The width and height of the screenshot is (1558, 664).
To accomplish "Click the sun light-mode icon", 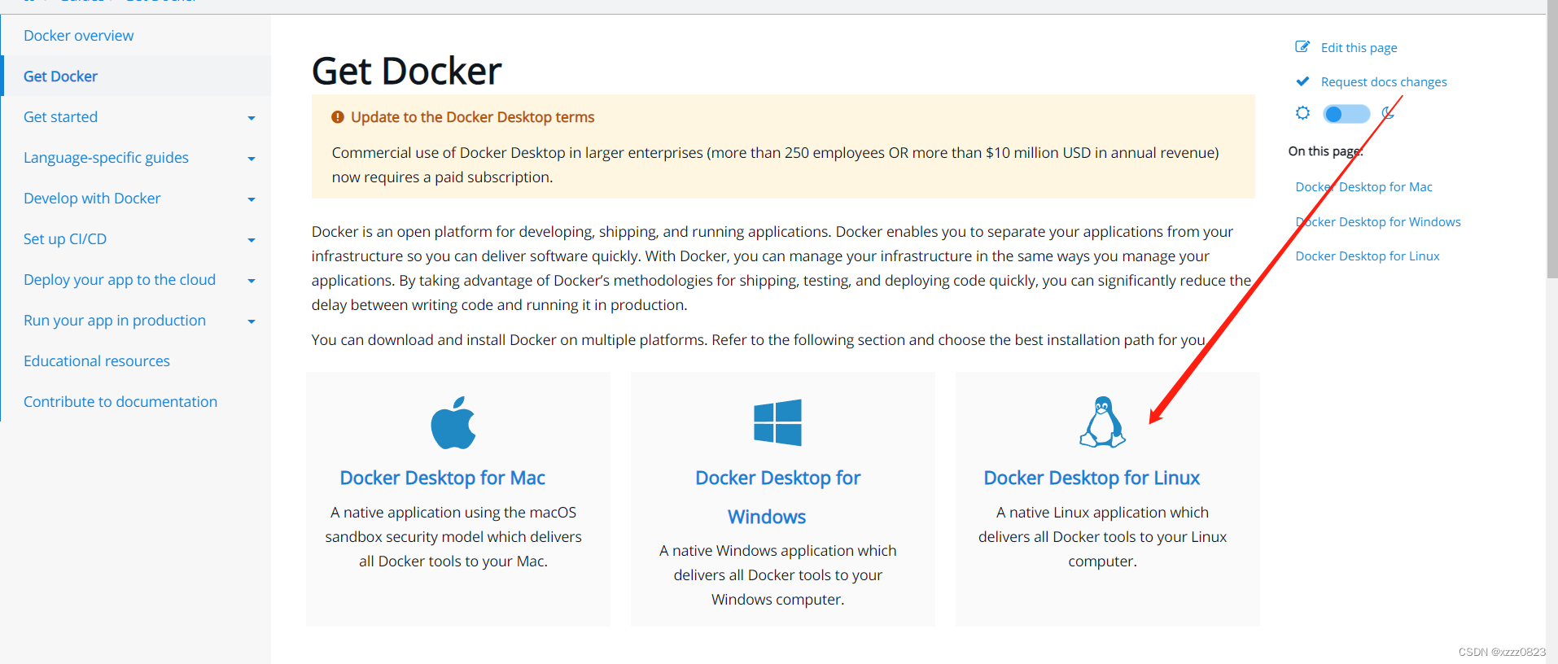I will (1302, 113).
